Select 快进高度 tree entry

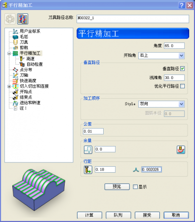coord(28,81)
